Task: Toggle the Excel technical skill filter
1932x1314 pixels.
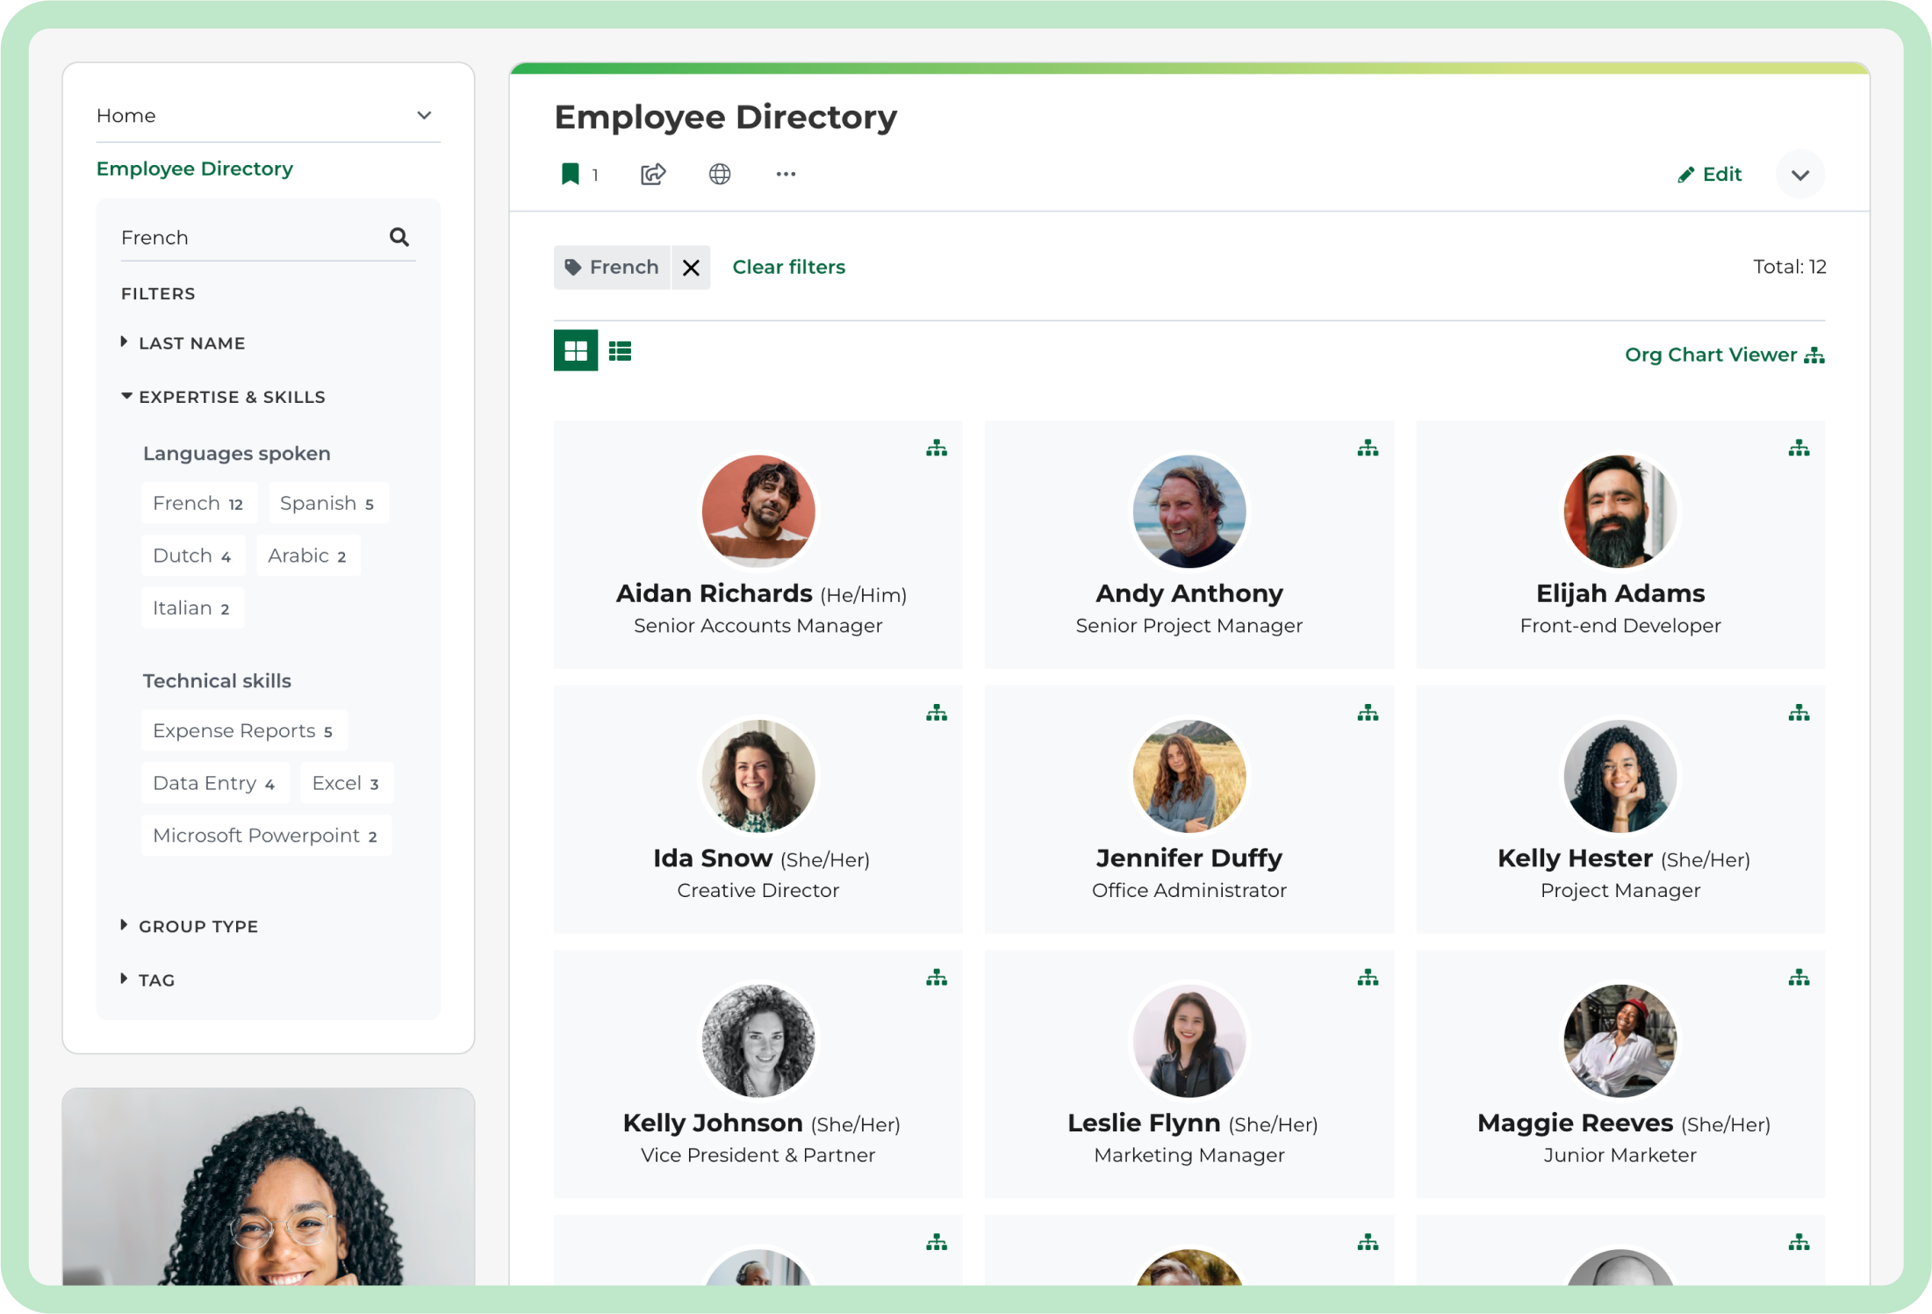Action: click(346, 783)
